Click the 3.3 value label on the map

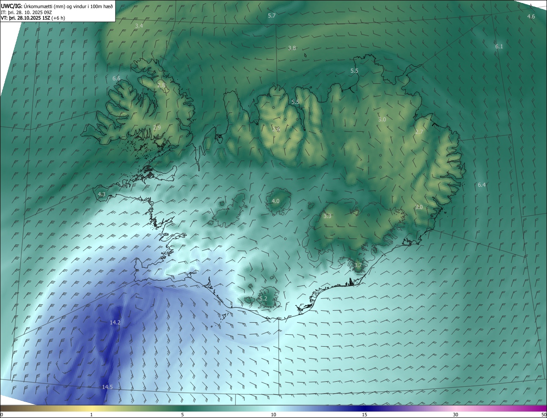pyautogui.click(x=327, y=216)
